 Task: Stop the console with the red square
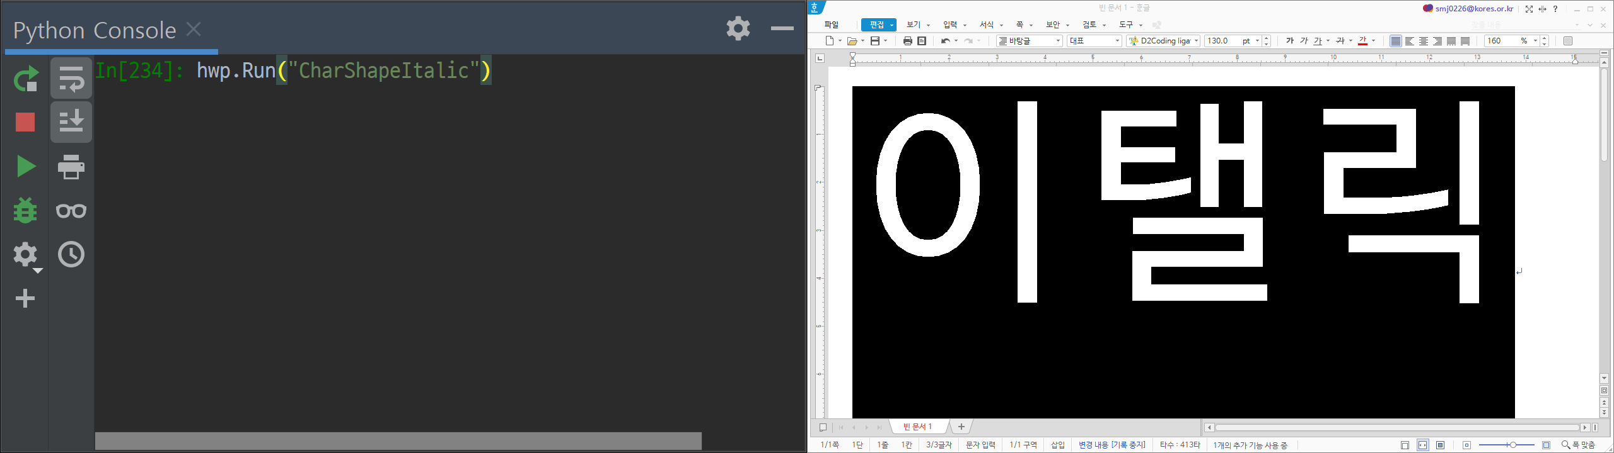25,122
